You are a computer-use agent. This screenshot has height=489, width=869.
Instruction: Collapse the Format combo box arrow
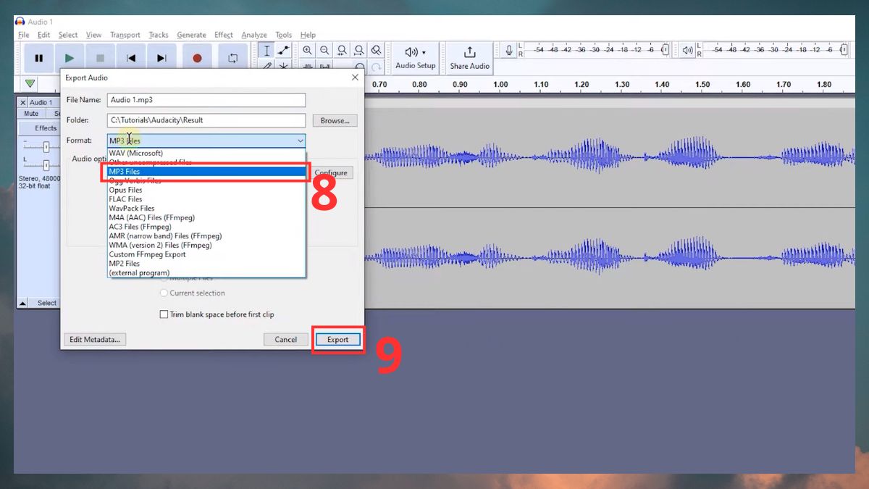(299, 141)
